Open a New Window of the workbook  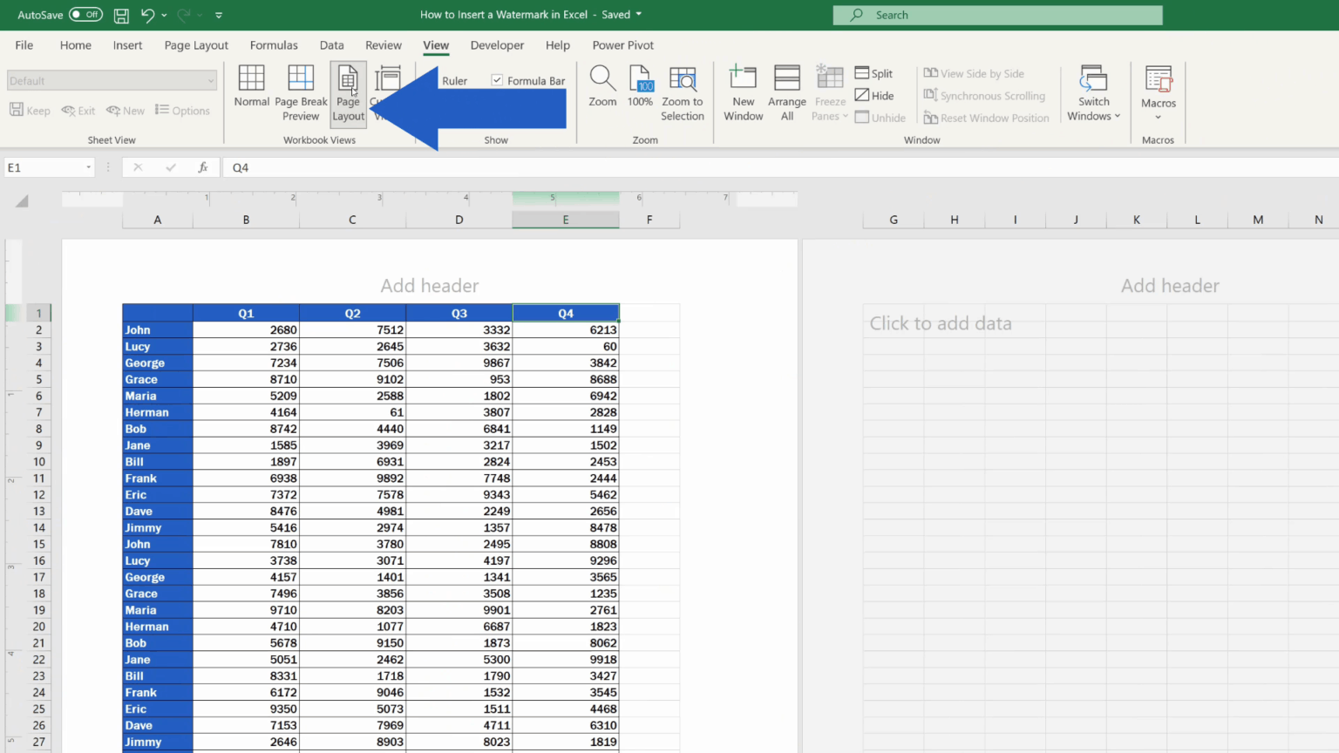(743, 92)
